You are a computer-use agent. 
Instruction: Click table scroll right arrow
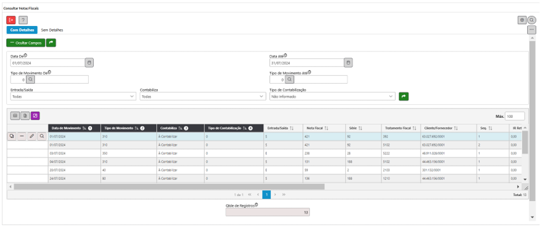[518, 187]
